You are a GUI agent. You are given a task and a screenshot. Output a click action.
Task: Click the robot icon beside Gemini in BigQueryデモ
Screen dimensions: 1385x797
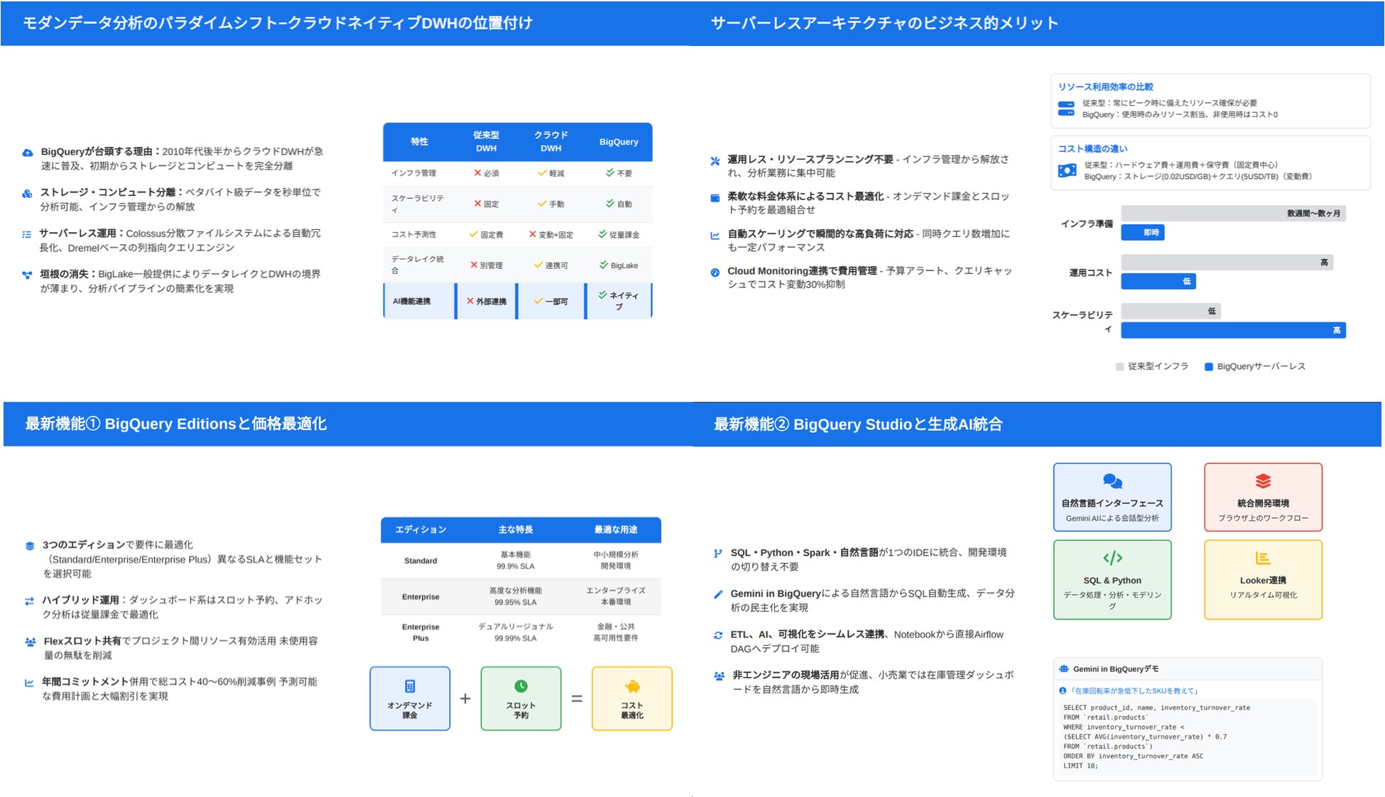click(1064, 669)
